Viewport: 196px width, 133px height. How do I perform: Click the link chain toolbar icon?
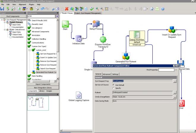53,9
